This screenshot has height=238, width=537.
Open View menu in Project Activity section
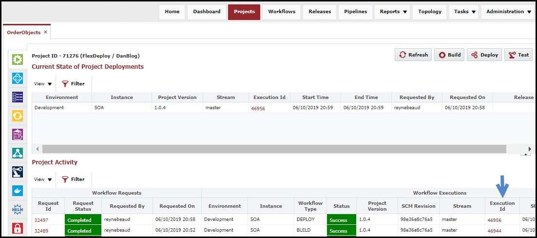click(x=43, y=179)
